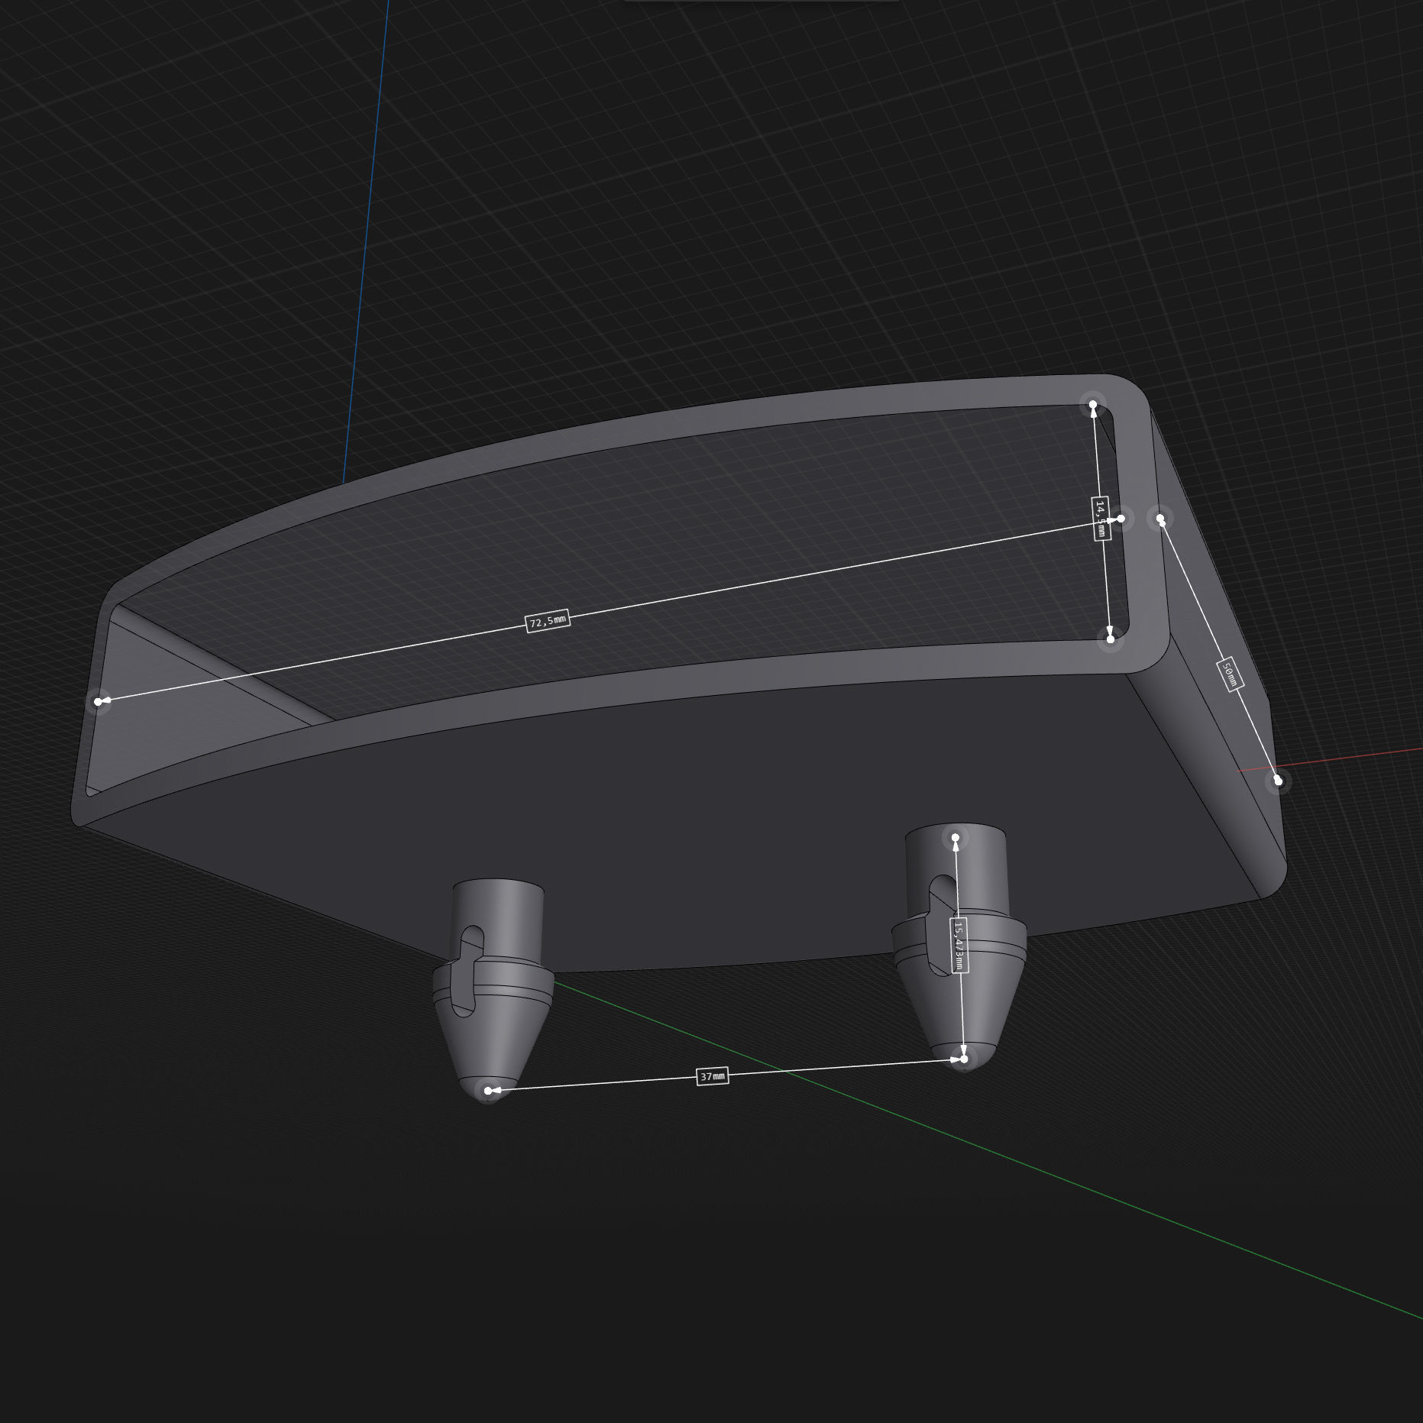Screen dimensions: 1423x1423
Task: Pick the bottom endpoint of the 14,5mm measurement
Action: [1111, 639]
